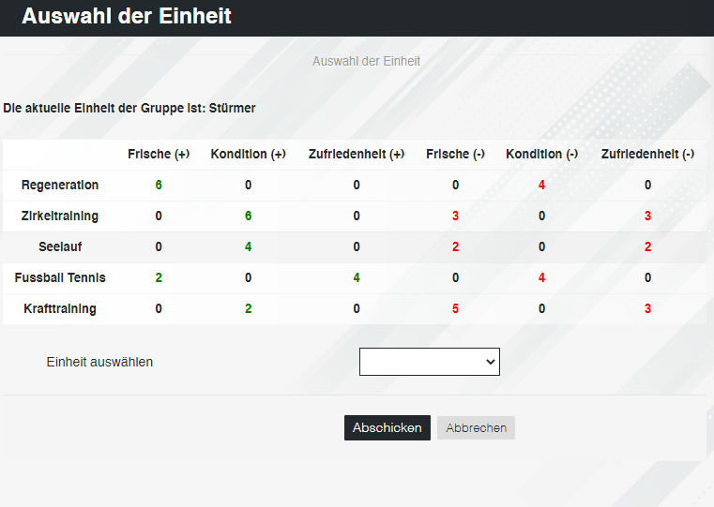Open the Einheit auswählen dropdown
Image resolution: width=714 pixels, height=507 pixels.
click(430, 362)
